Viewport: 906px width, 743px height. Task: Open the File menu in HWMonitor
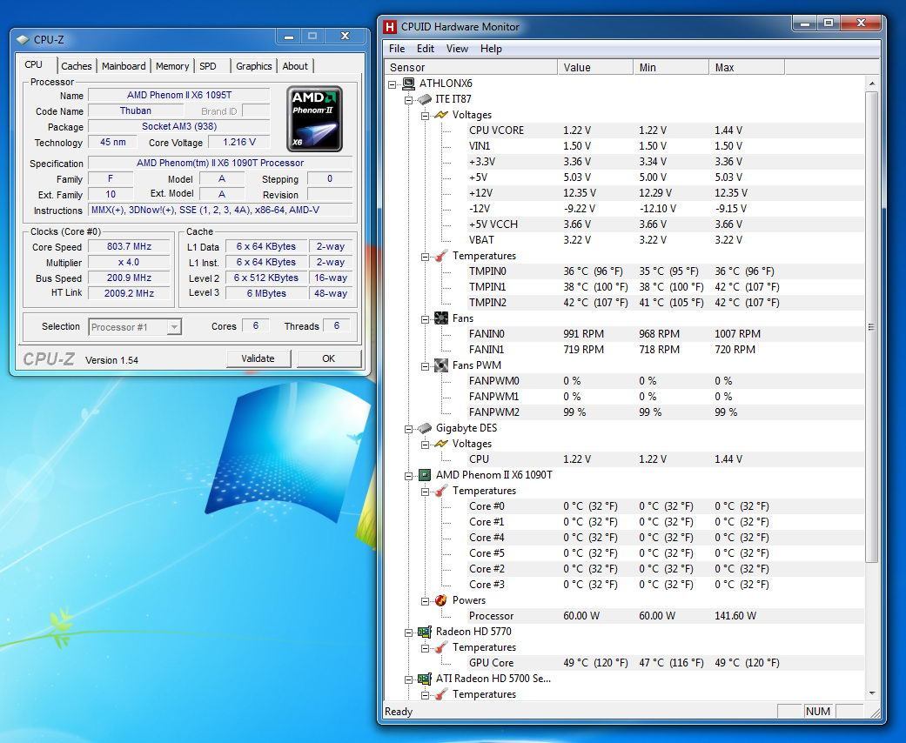coord(397,49)
